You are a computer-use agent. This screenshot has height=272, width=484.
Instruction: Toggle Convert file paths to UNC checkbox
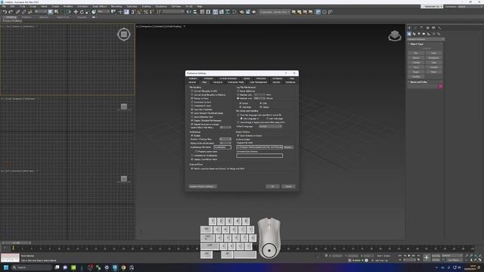[x=192, y=91]
